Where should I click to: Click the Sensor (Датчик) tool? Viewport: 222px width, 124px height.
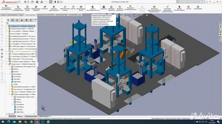coord(73,8)
